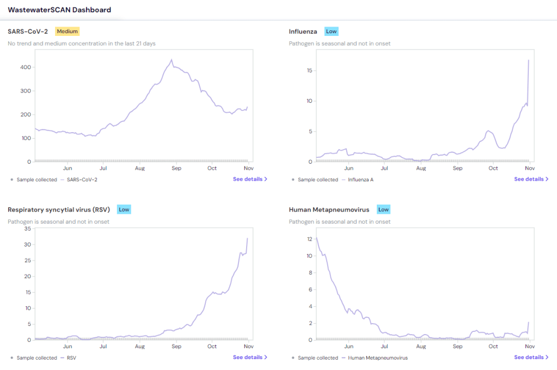Select the Human Metapneumovirus panel heading
This screenshot has height=370, width=557.
tap(329, 209)
